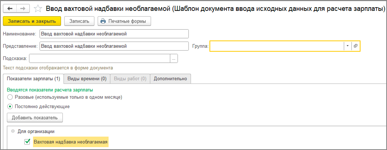Open the Дополнительно tab

tap(170, 78)
